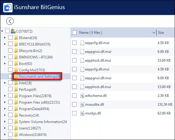Expand the Intel(18) folder
175x140 pixels.
5,83
